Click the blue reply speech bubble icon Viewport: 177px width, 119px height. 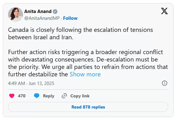point(37,96)
